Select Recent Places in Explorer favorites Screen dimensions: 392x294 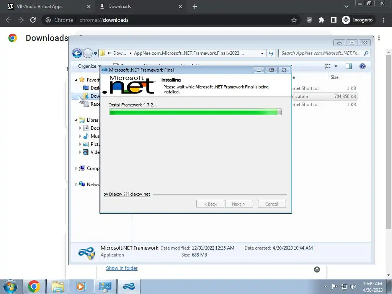91,104
